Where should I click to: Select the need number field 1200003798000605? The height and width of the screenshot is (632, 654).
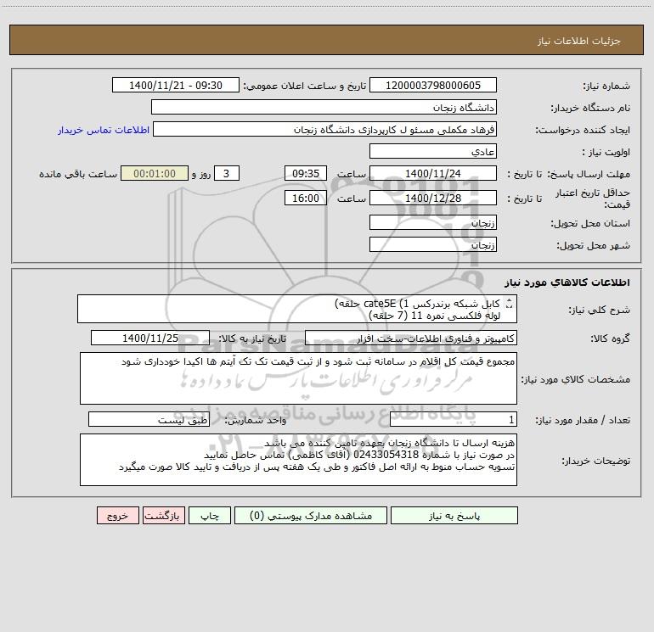click(x=433, y=85)
